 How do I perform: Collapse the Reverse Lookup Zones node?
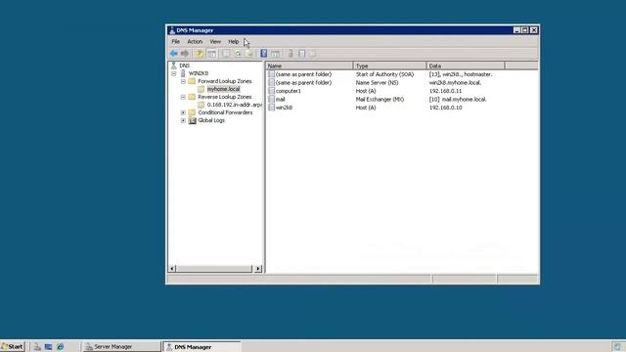[183, 97]
